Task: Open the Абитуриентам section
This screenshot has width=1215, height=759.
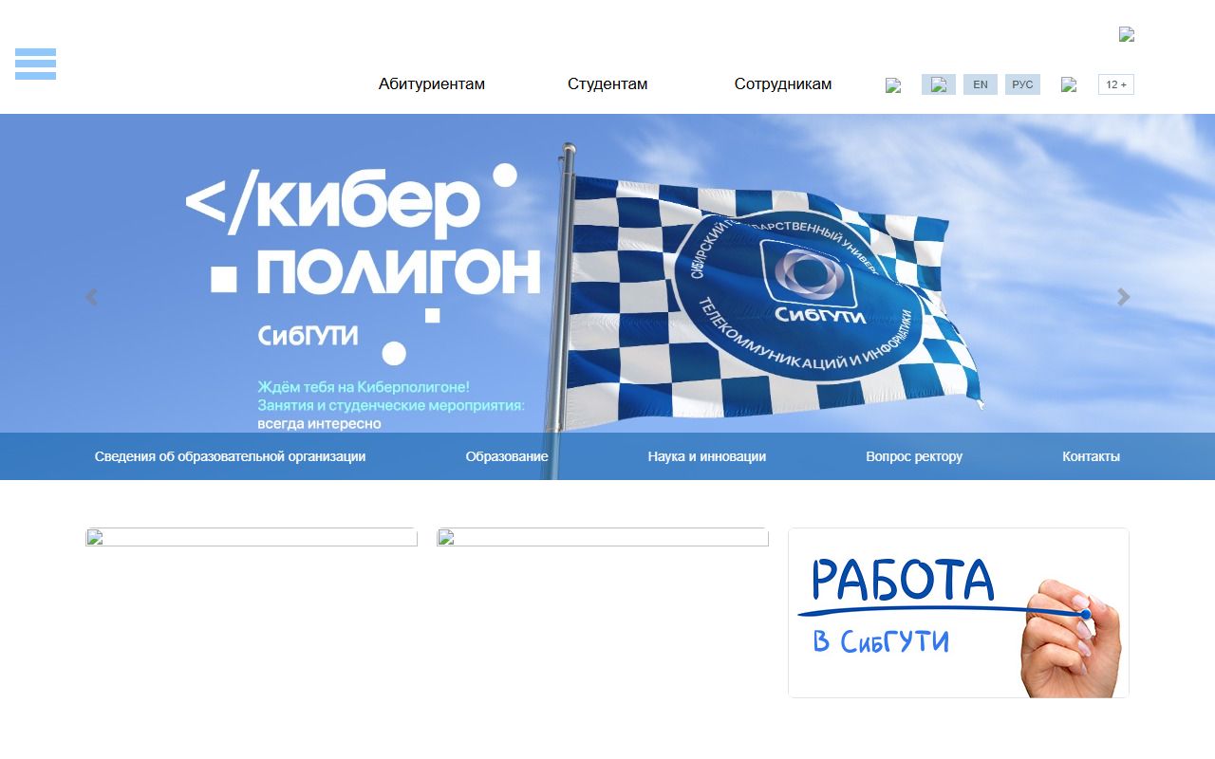Action: pyautogui.click(x=432, y=83)
